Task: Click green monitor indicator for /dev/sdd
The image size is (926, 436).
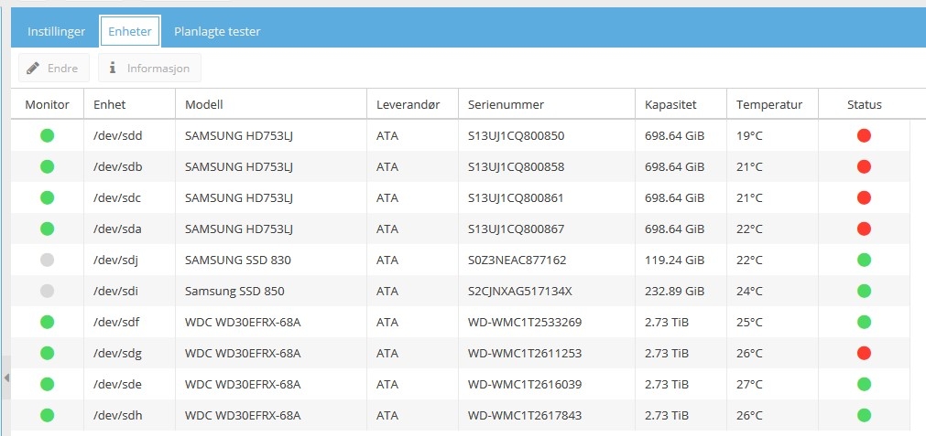Action: coord(48,136)
